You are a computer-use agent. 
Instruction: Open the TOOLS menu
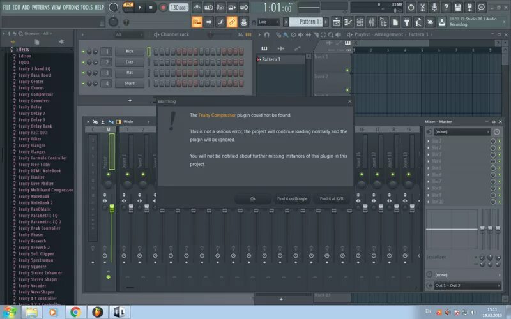(x=87, y=7)
